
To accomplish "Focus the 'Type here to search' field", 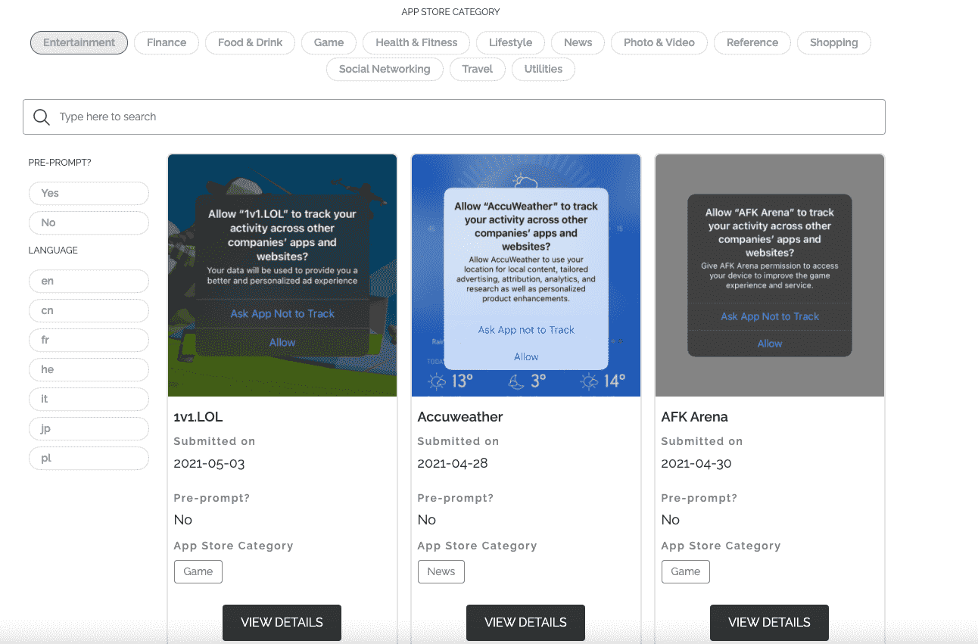I will click(x=453, y=117).
